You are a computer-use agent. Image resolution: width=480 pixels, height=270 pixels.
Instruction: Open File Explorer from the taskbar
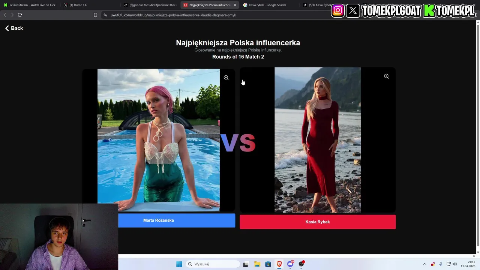[257, 264]
